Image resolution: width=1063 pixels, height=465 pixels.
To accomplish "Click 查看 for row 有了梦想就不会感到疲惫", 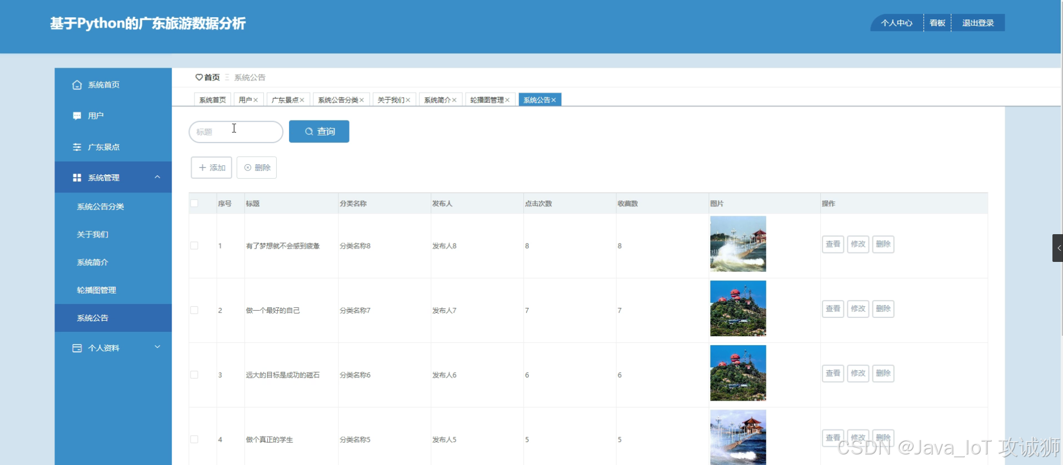I will point(833,244).
